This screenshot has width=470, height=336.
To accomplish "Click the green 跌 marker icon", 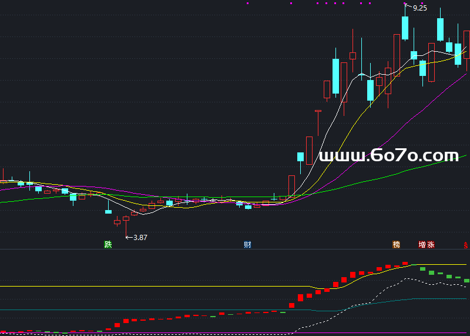I will tap(108, 244).
